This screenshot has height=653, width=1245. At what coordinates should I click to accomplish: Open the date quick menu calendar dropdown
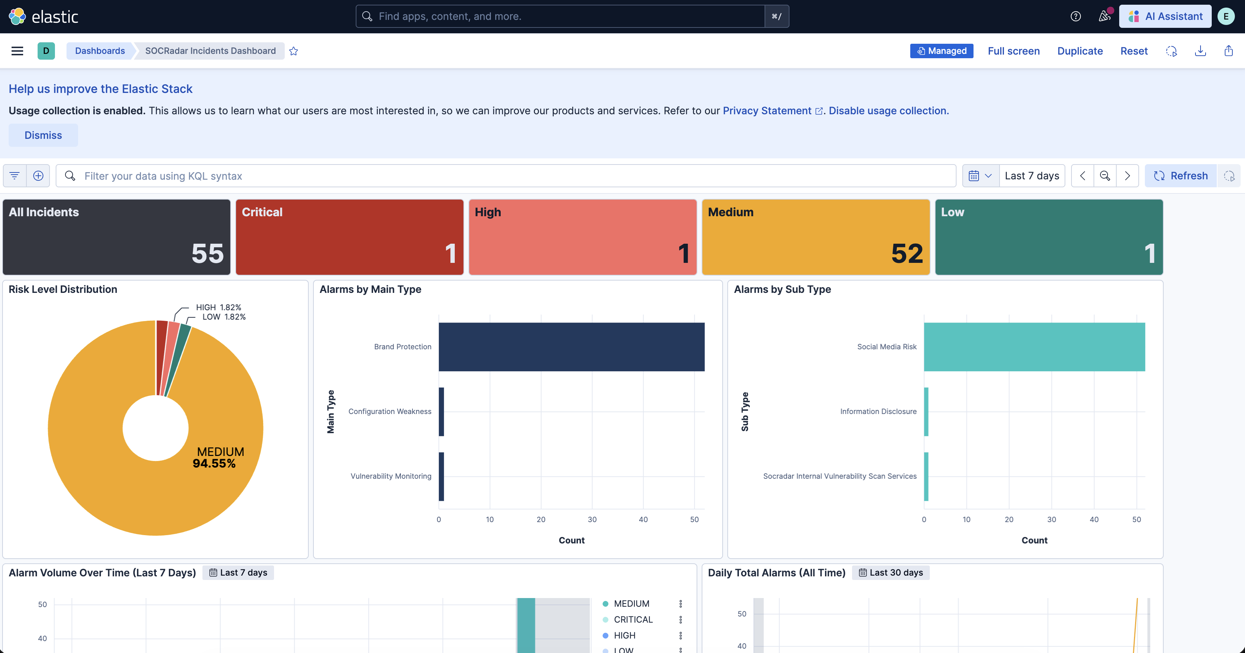(981, 176)
